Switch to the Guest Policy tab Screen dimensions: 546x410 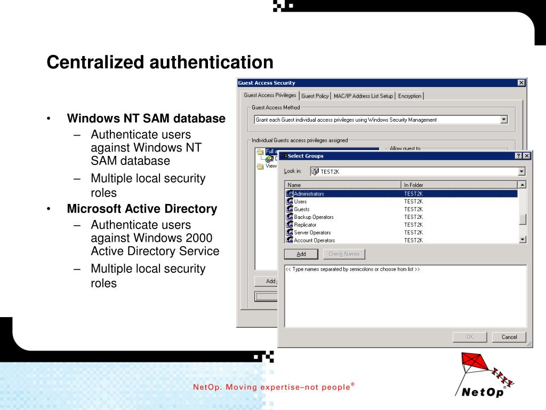click(315, 96)
